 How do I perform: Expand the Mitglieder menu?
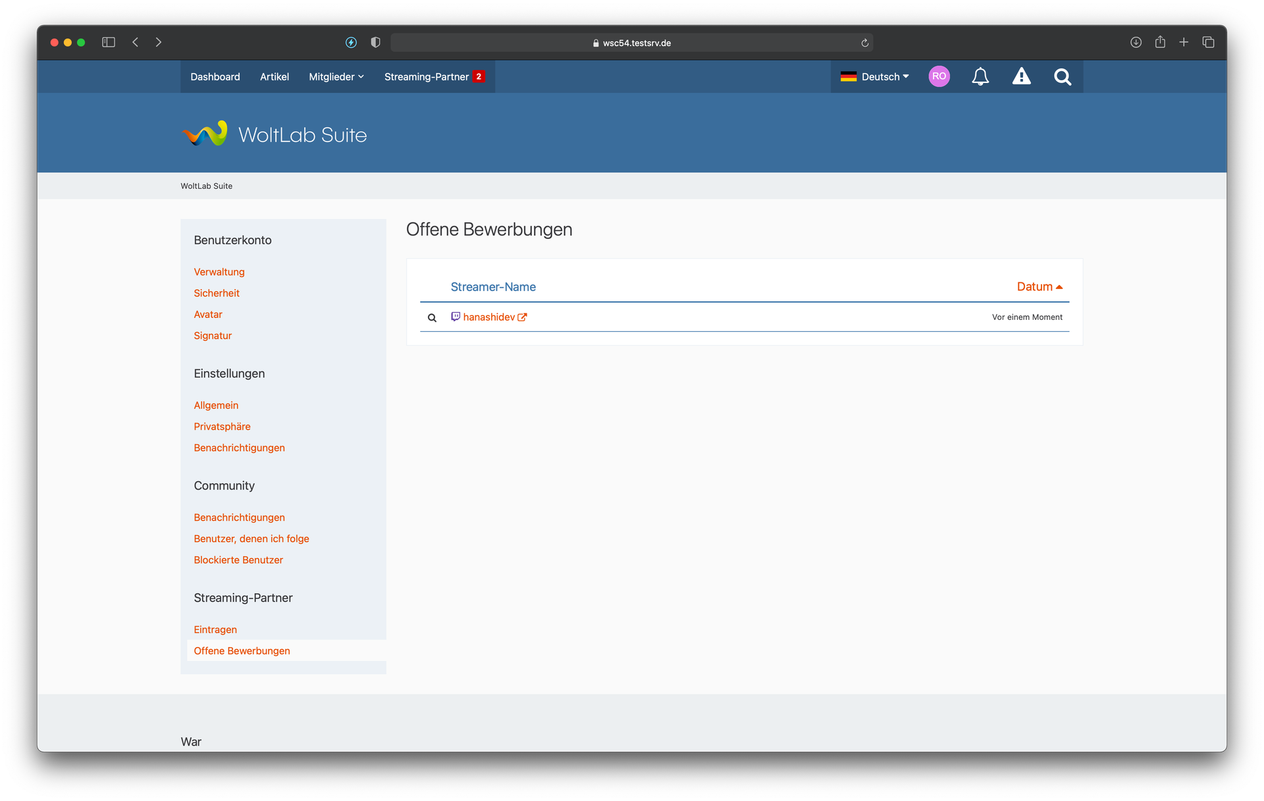click(336, 77)
